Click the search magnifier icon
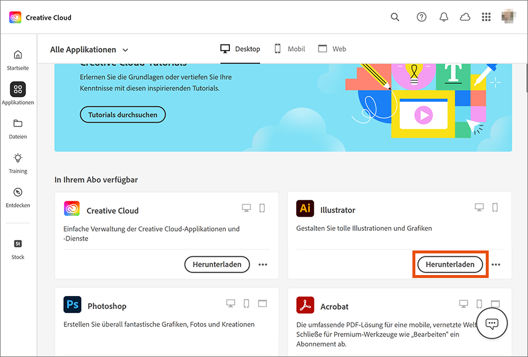 [x=395, y=17]
